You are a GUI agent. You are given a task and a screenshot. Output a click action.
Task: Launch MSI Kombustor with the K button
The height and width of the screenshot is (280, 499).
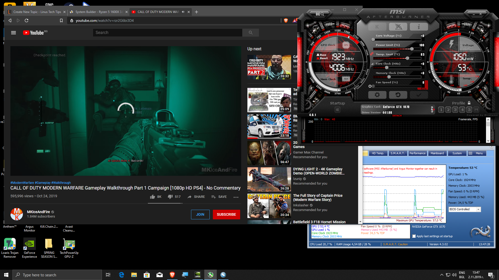377,27
